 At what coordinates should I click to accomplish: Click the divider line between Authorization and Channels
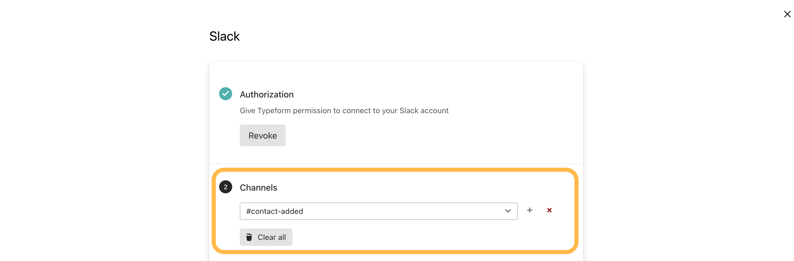tap(396, 164)
